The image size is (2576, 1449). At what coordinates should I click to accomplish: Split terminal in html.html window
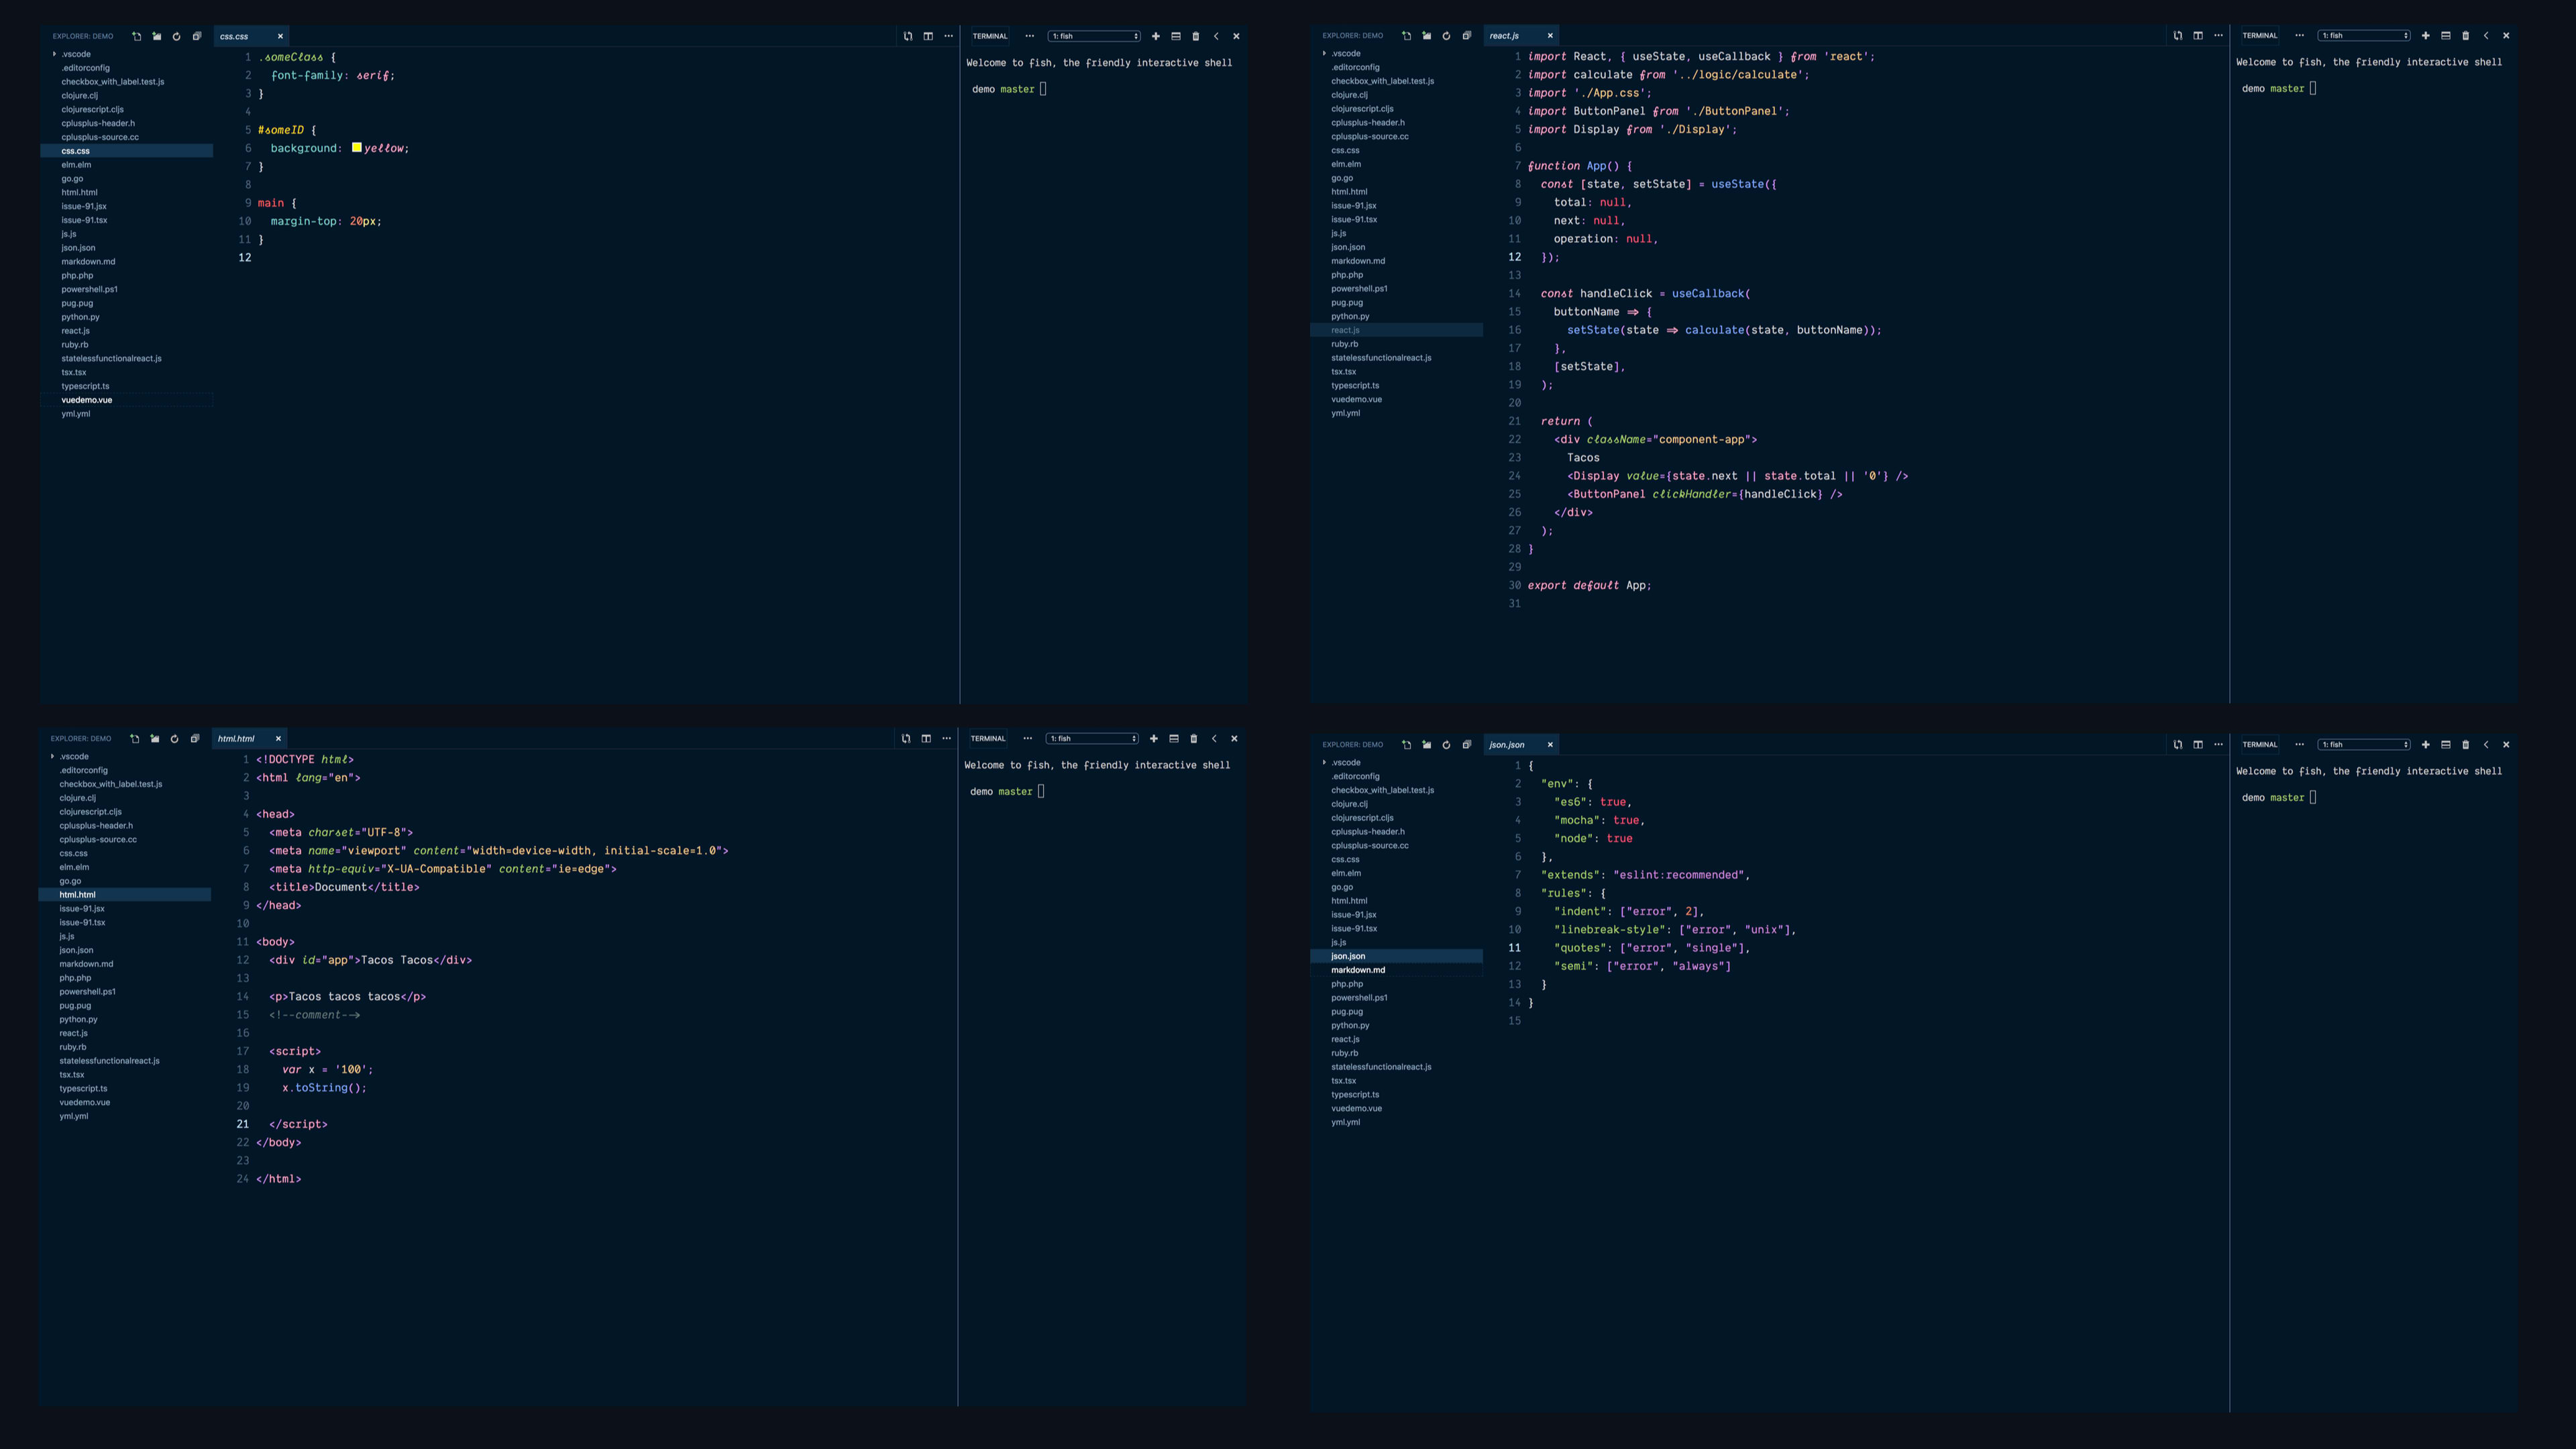click(1174, 739)
